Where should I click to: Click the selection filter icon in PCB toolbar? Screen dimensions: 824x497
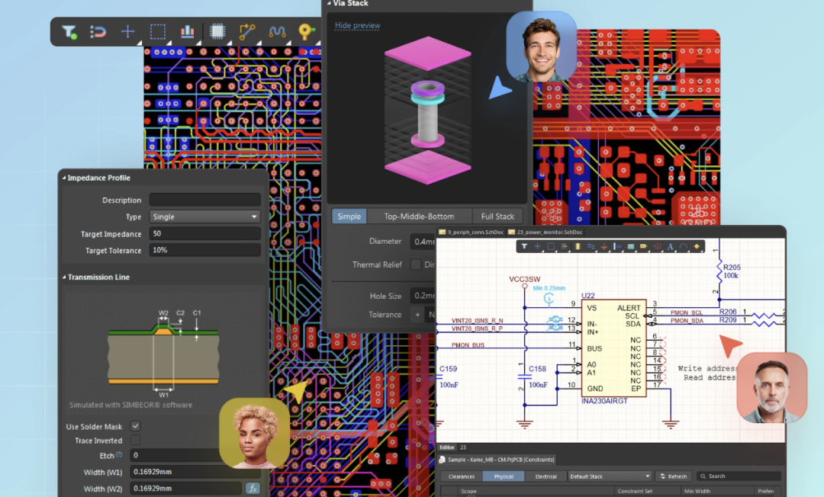(69, 32)
